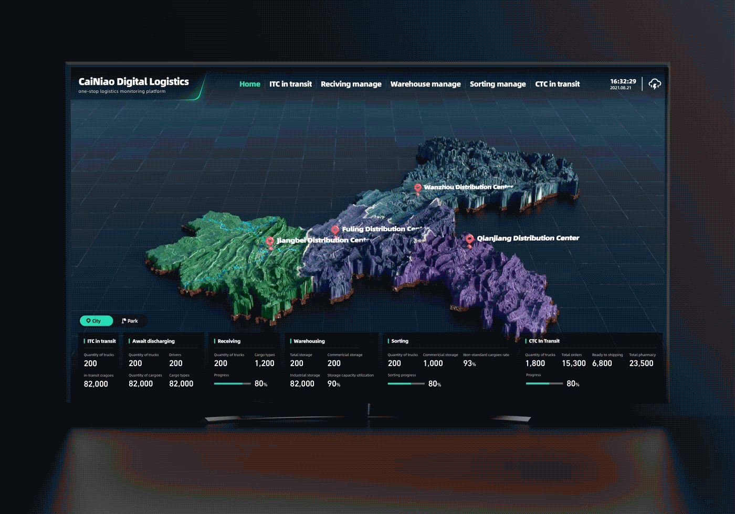
Task: Click Sorting progress 80% value
Action: (435, 384)
